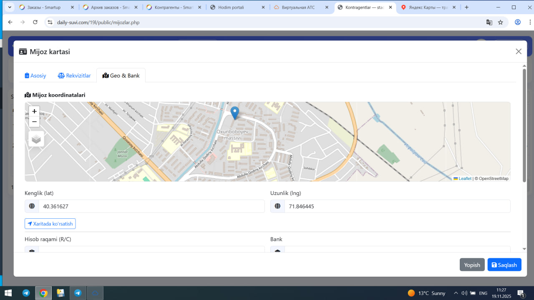This screenshot has height=300, width=534.
Task: Save with the Saqlash button
Action: click(504, 265)
